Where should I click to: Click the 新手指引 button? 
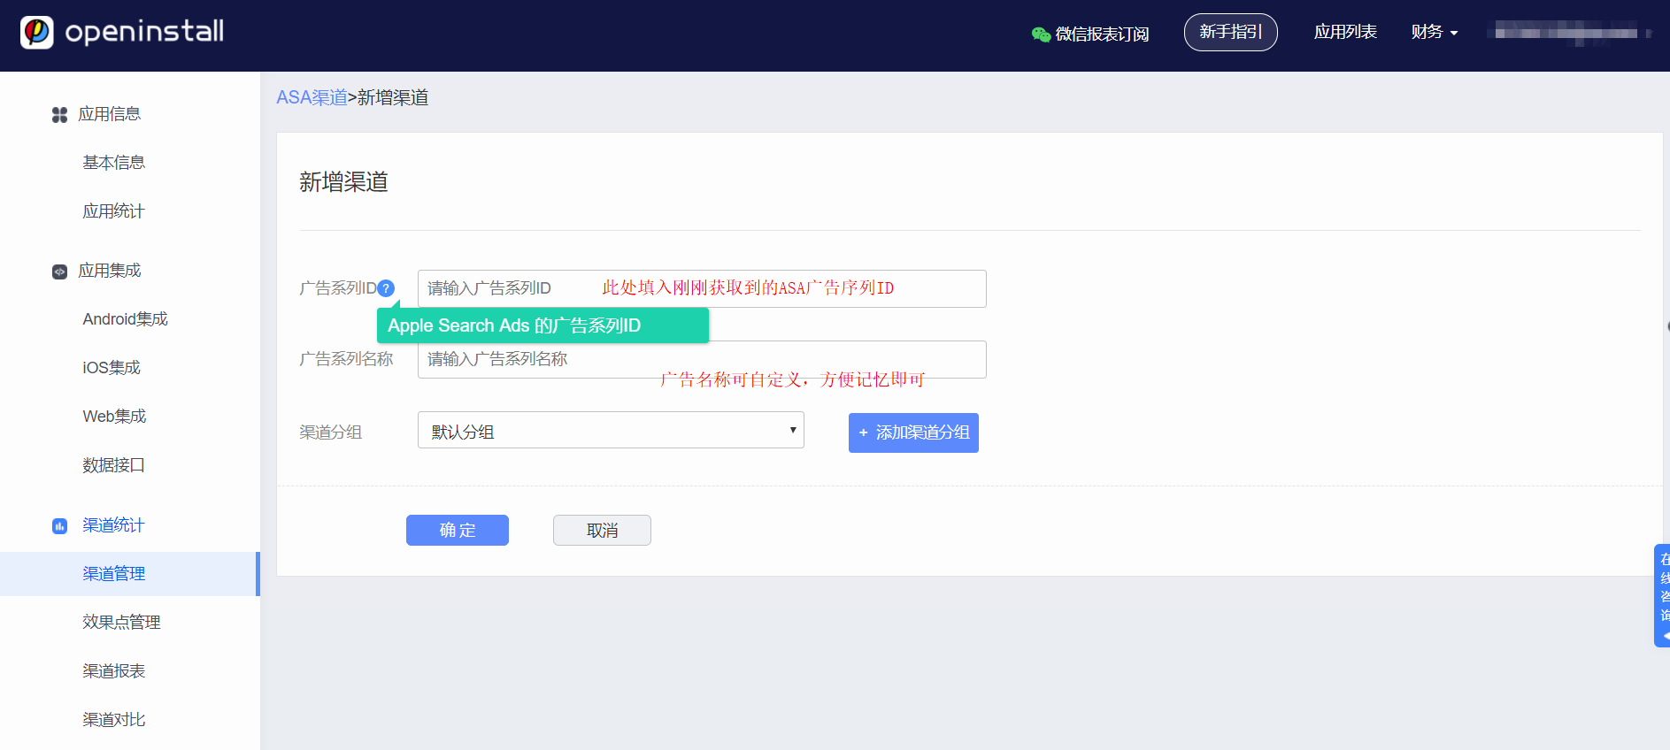[1231, 33]
